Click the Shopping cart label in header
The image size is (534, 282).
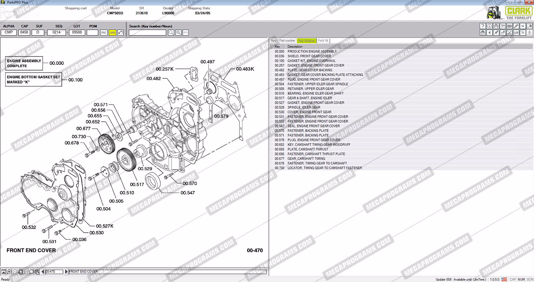tap(76, 8)
